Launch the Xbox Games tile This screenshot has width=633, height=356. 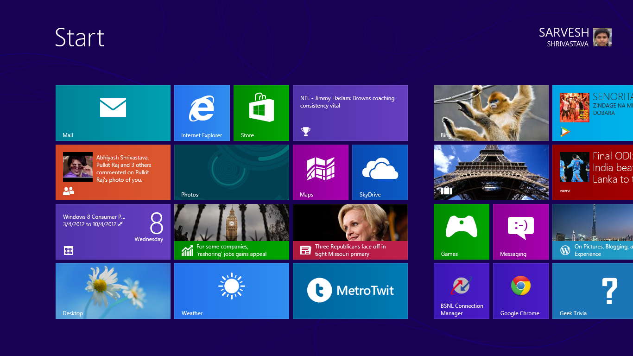(462, 232)
